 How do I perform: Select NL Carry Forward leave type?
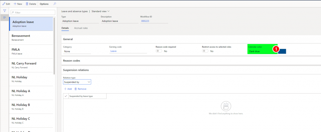(31, 65)
